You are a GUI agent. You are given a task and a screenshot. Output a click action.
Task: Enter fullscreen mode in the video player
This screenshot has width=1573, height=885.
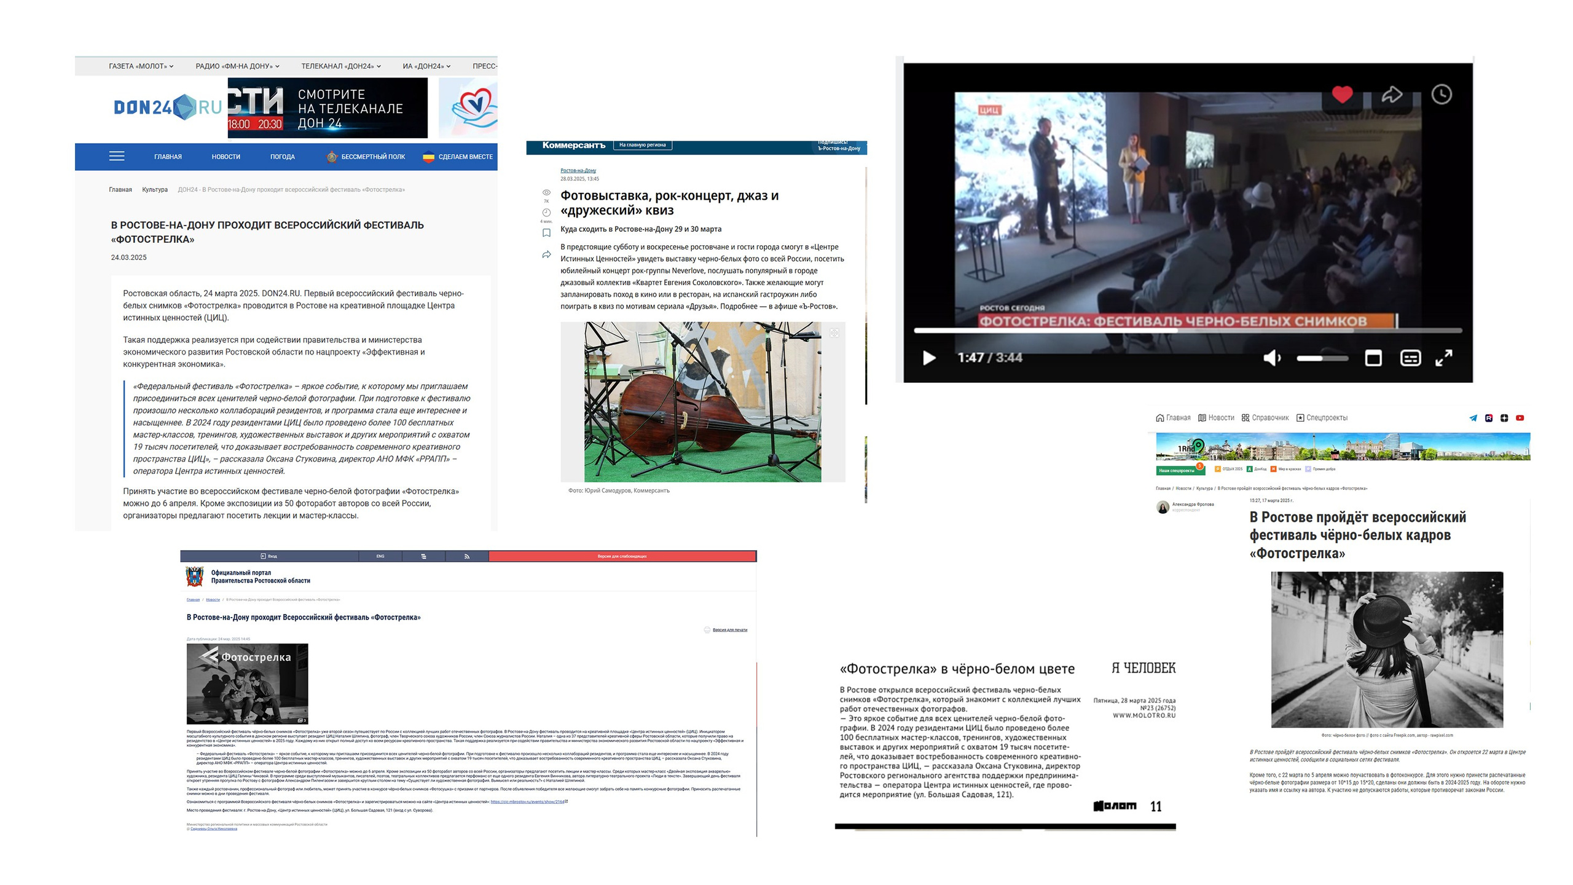pyautogui.click(x=1444, y=358)
